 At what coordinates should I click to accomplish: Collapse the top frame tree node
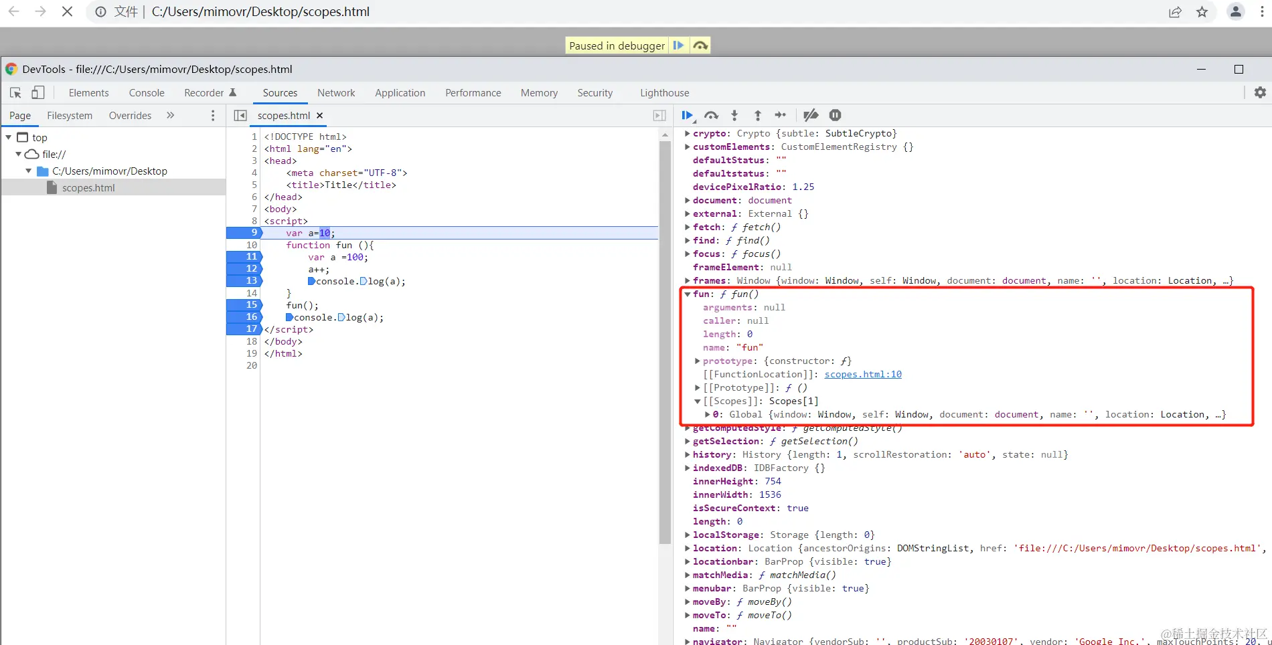click(9, 138)
